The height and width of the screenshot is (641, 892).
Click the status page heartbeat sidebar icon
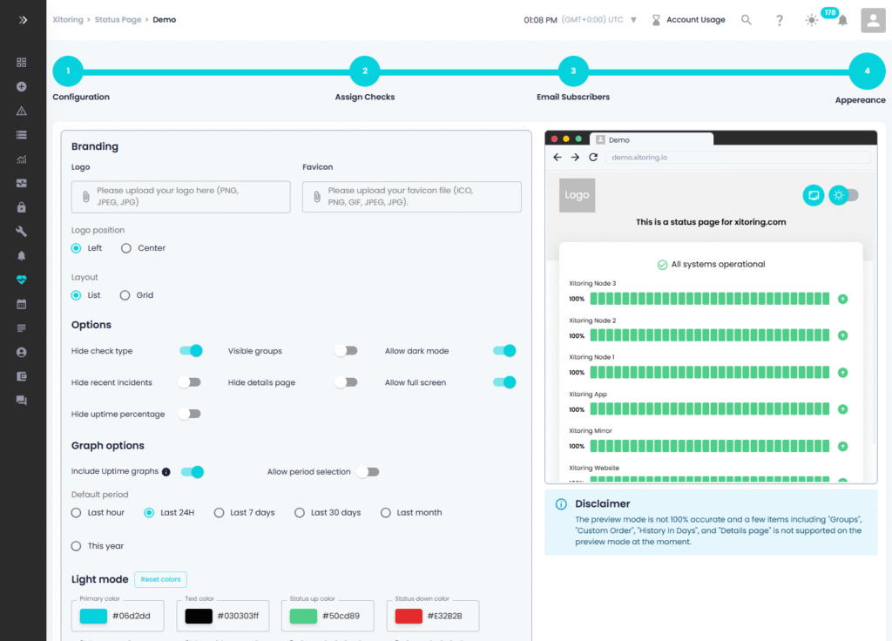(x=22, y=280)
